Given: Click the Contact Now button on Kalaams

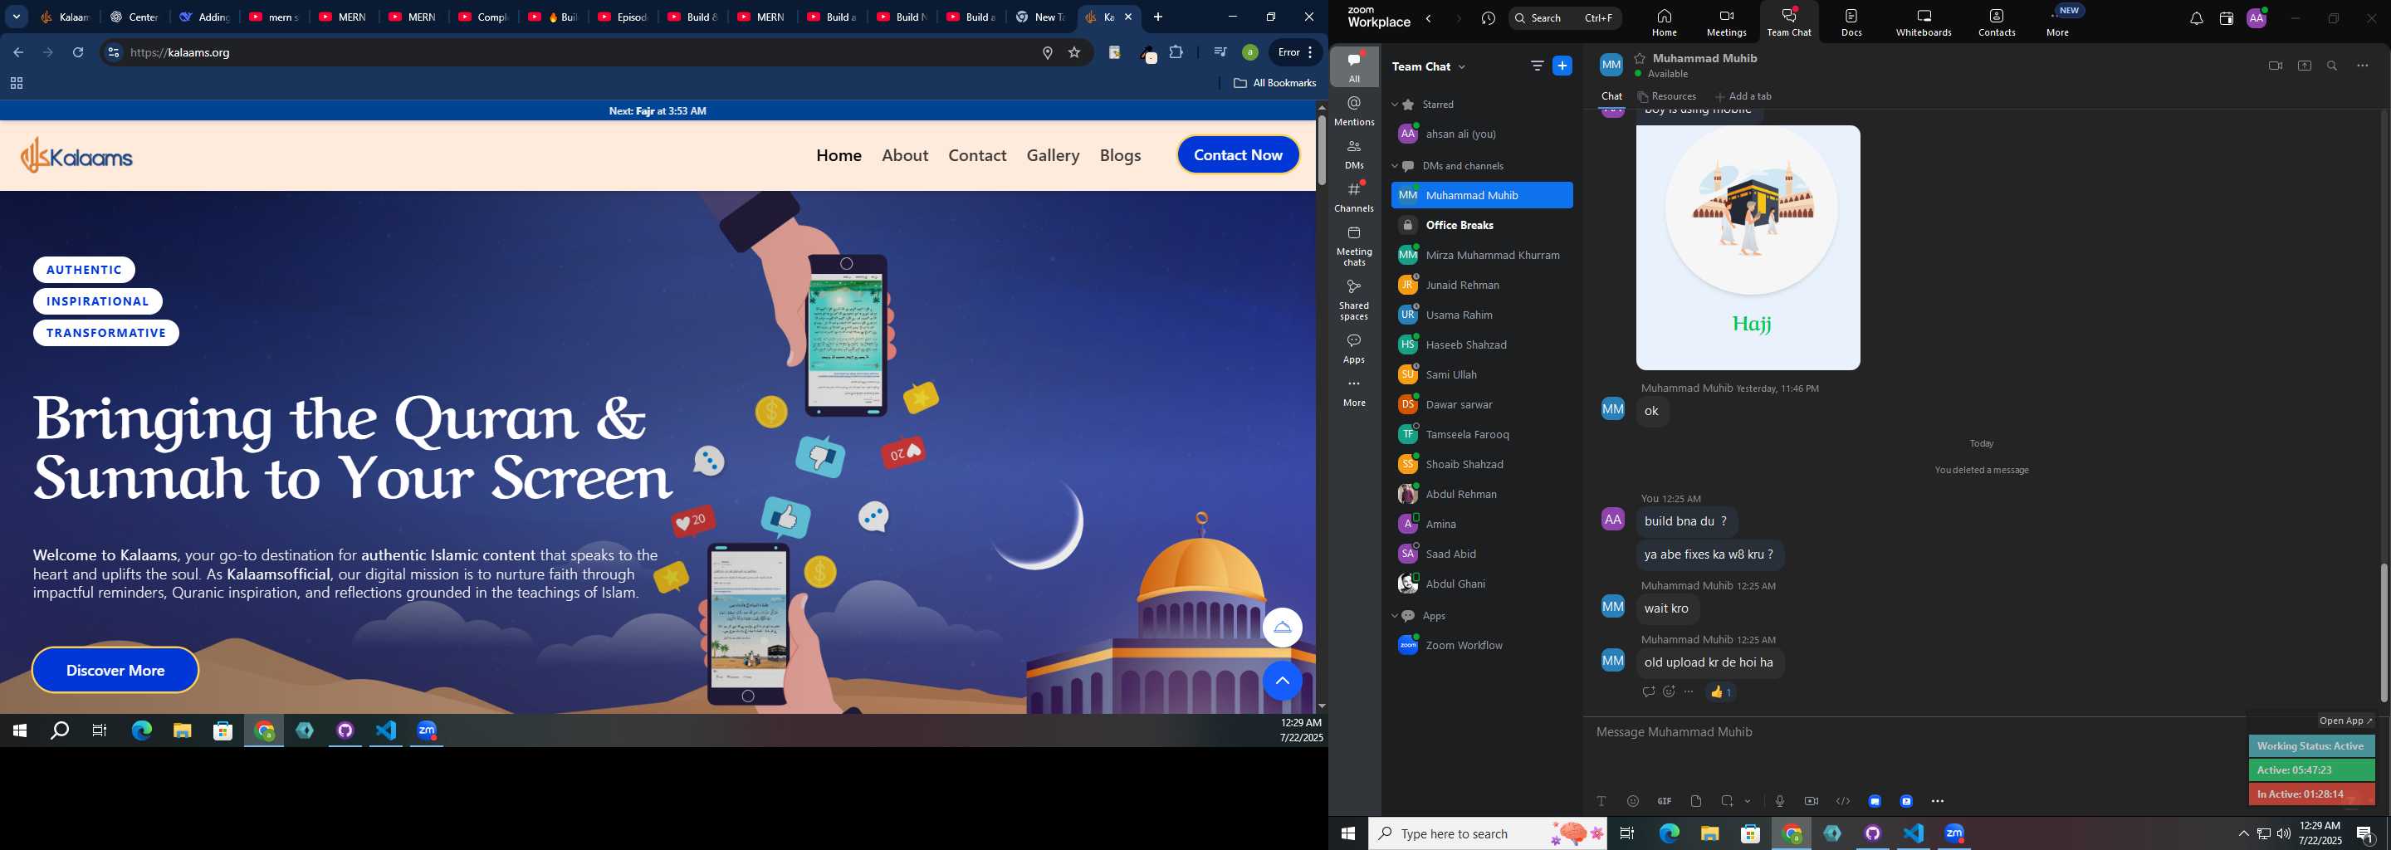Looking at the screenshot, I should (1238, 155).
